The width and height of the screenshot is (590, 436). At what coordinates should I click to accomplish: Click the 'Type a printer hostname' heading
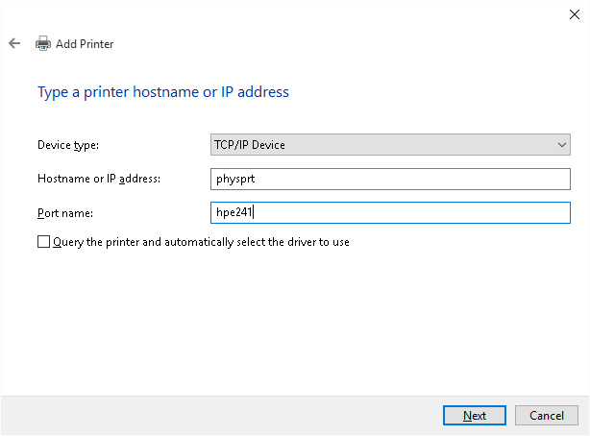[162, 92]
